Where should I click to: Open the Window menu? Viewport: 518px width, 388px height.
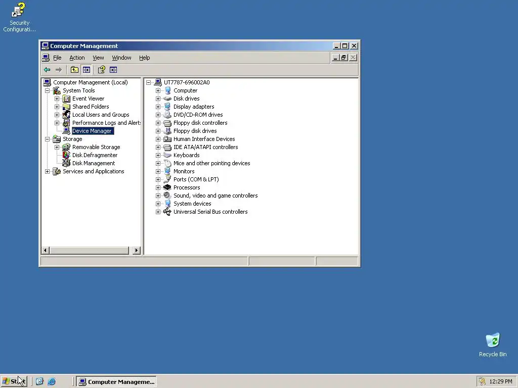click(x=121, y=58)
